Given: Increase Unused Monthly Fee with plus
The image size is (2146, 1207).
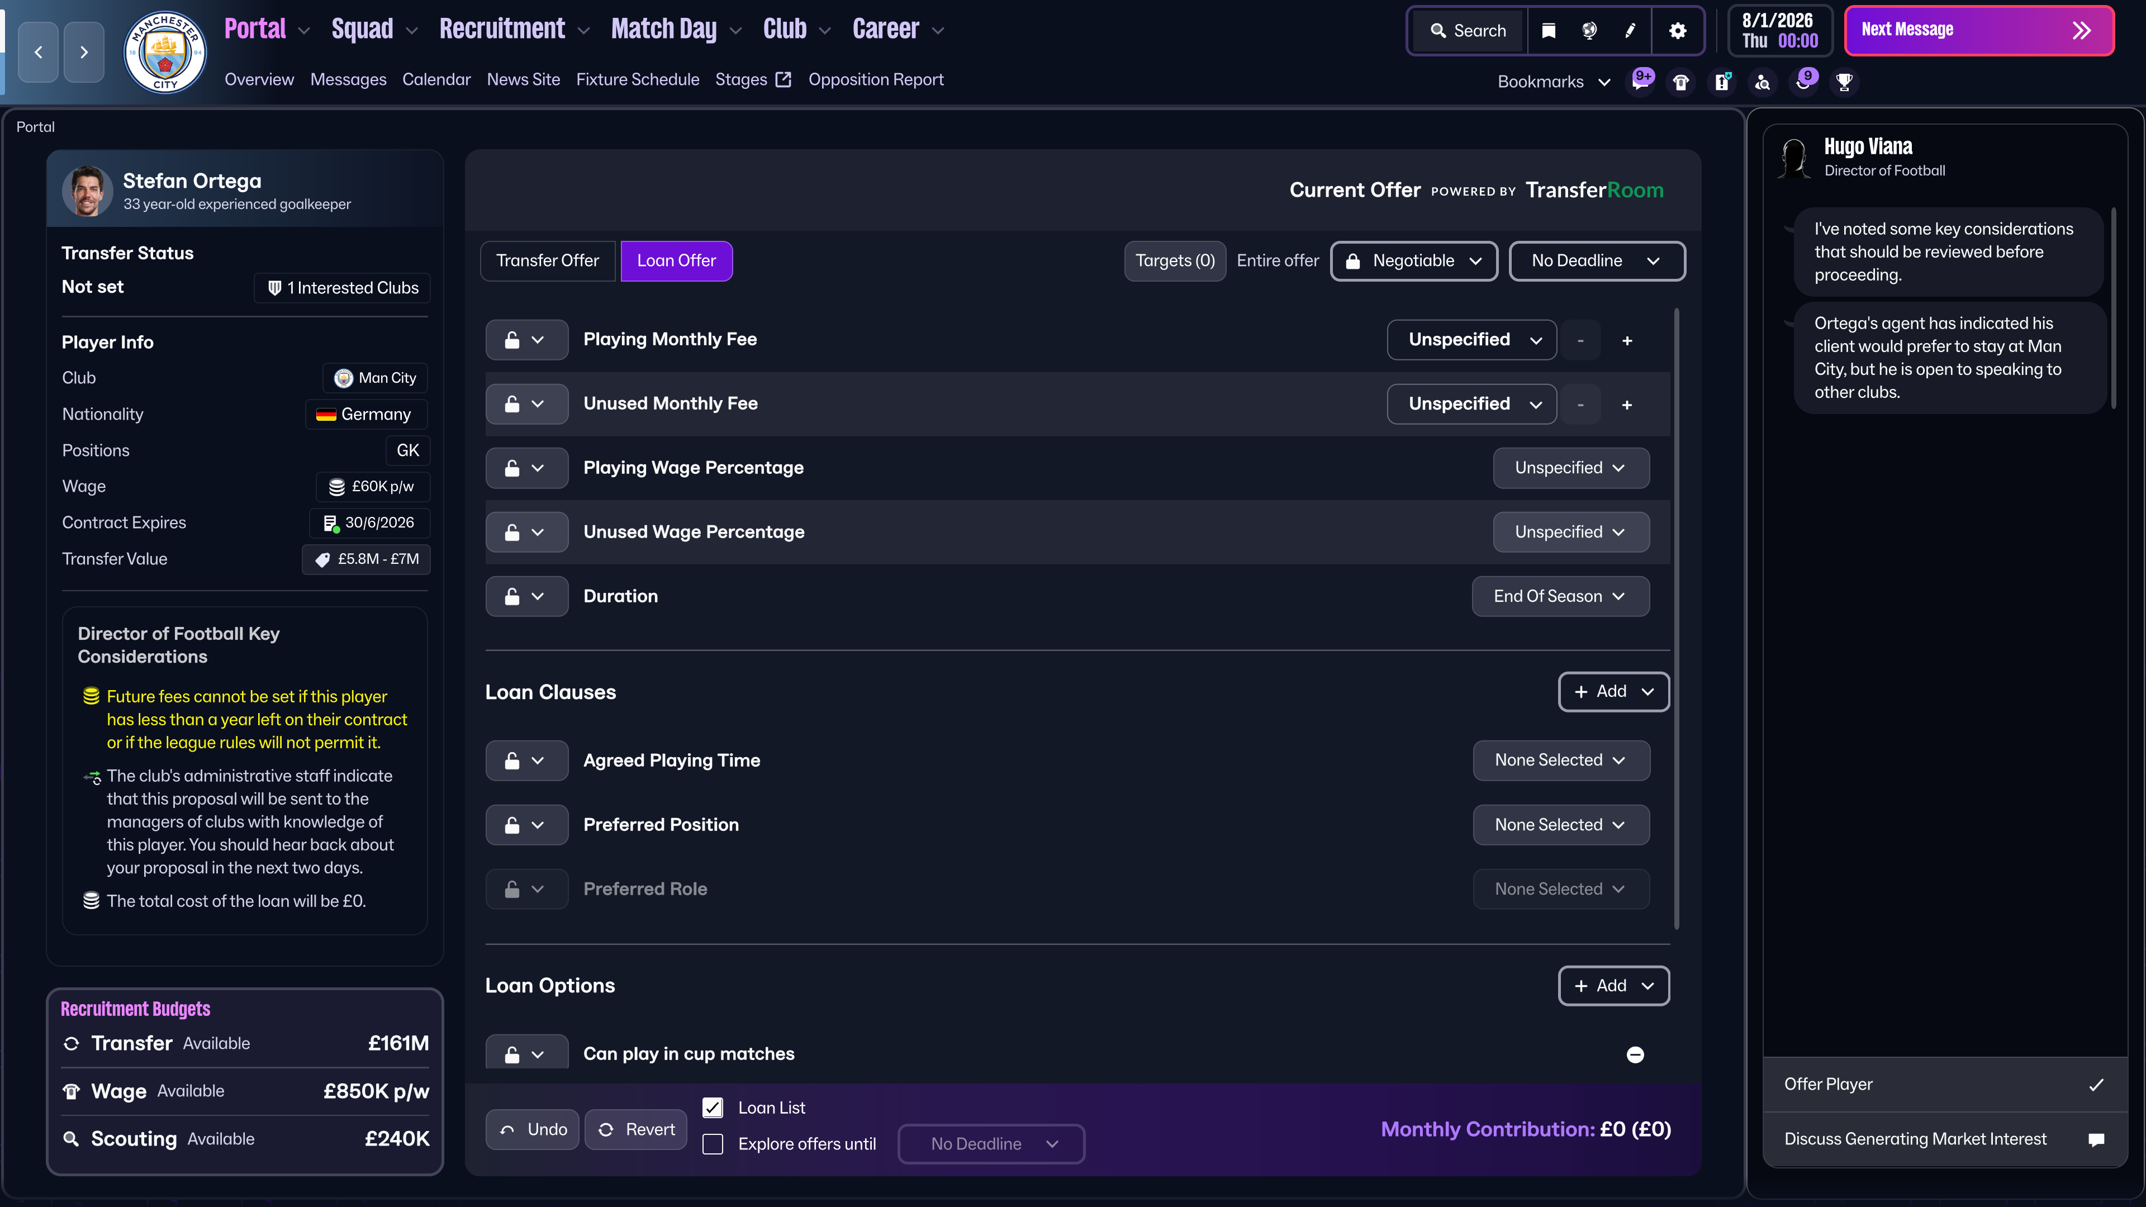Looking at the screenshot, I should (x=1626, y=405).
